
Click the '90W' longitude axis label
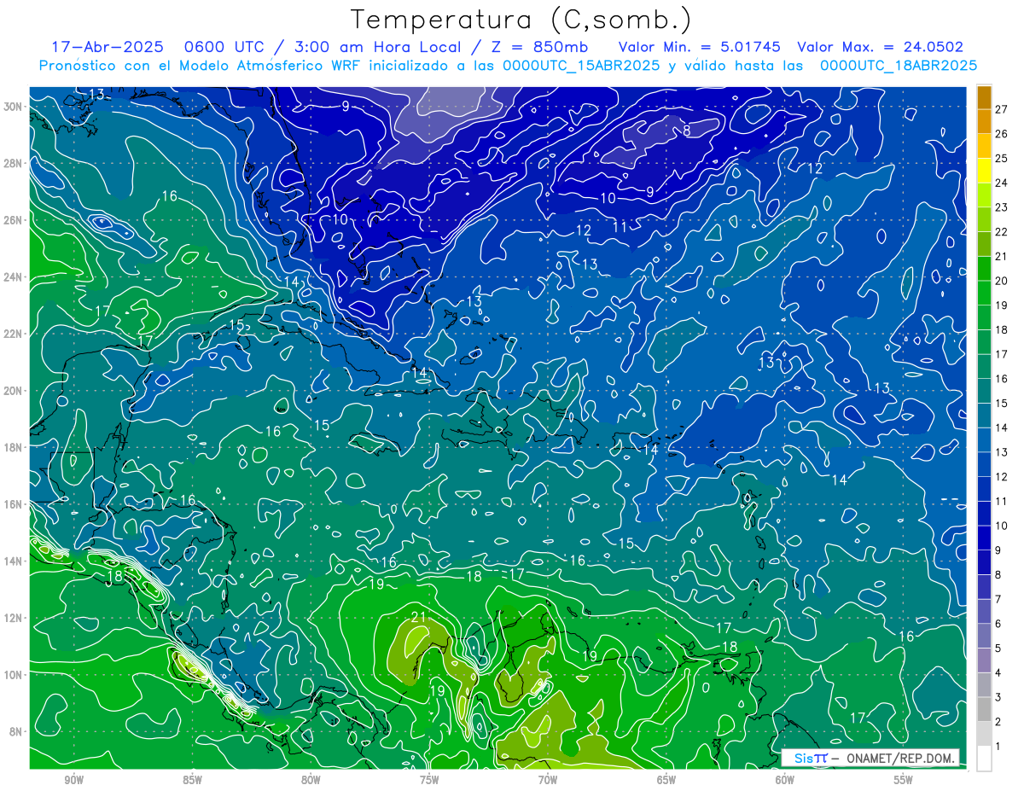(x=73, y=781)
